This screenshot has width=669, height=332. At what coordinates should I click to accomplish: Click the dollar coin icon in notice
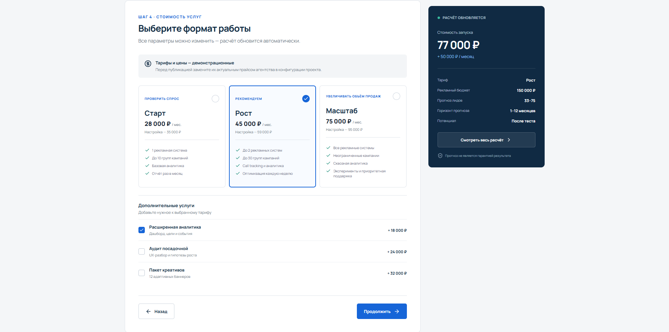[148, 64]
